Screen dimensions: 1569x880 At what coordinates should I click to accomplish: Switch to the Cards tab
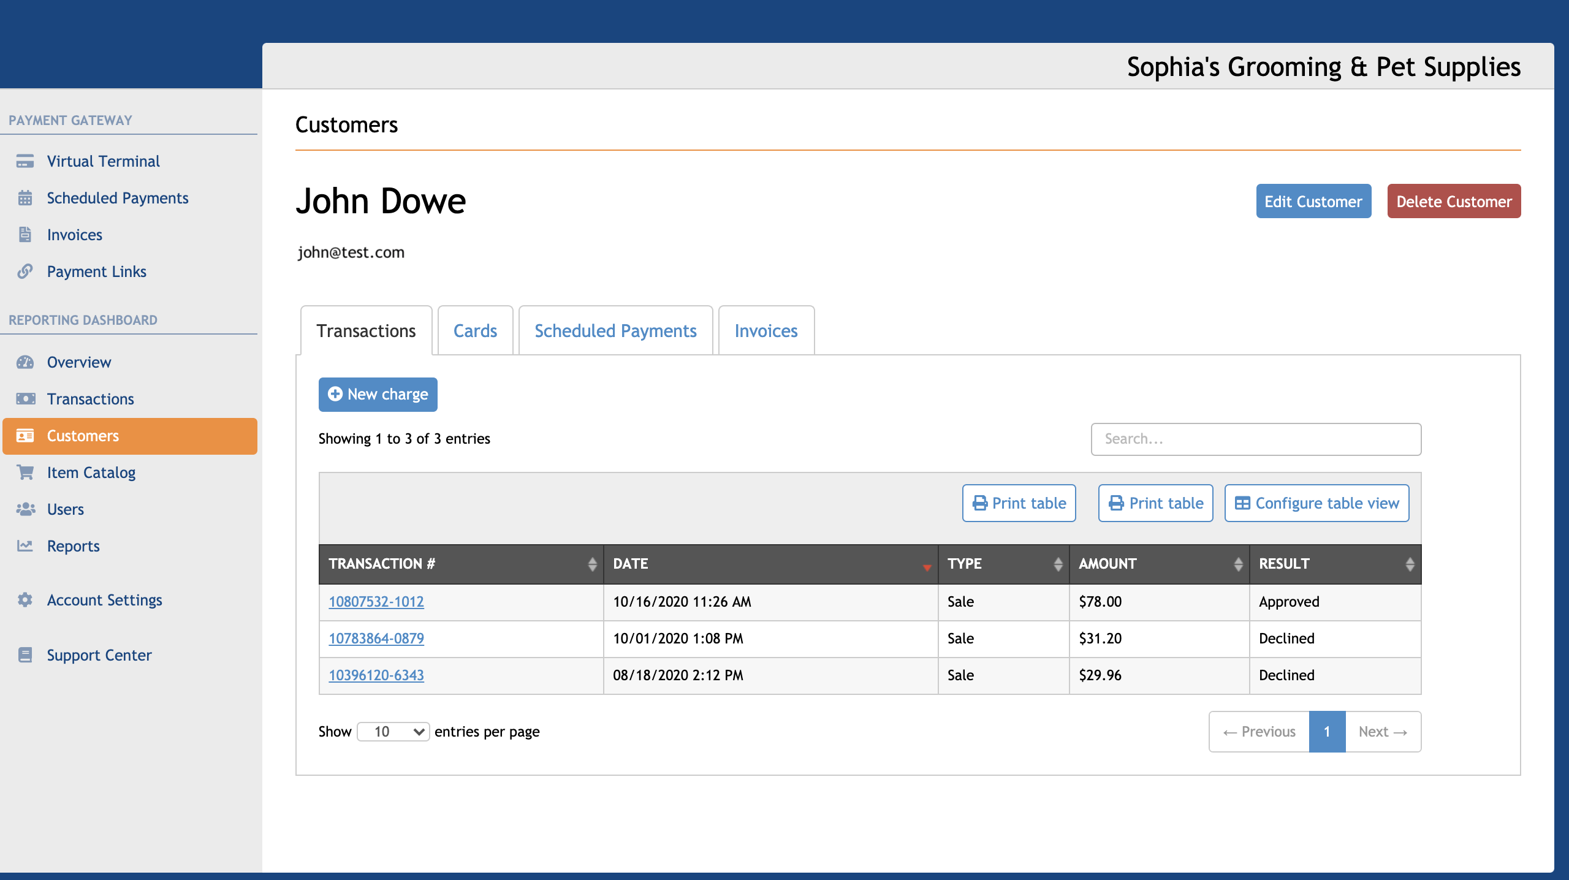(x=474, y=331)
